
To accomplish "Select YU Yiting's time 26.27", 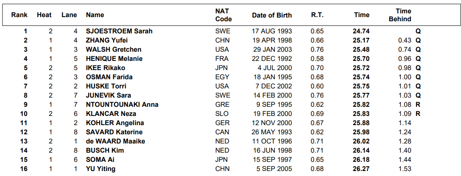I will pos(361,168).
